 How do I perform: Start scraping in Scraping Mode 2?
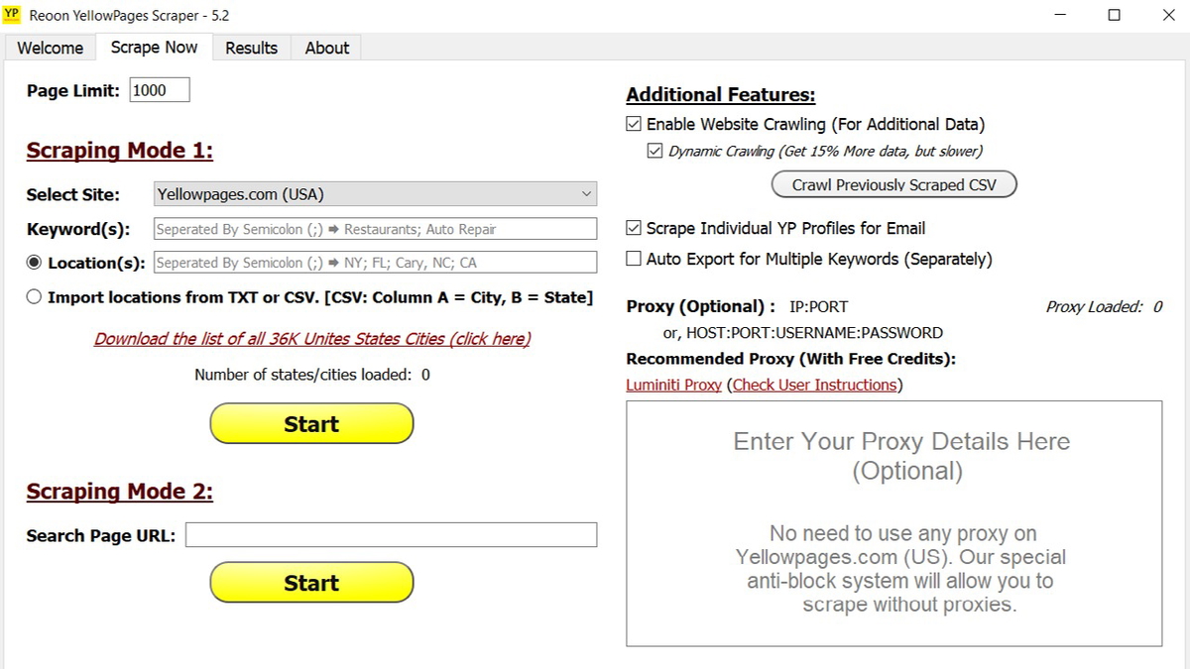(x=311, y=583)
